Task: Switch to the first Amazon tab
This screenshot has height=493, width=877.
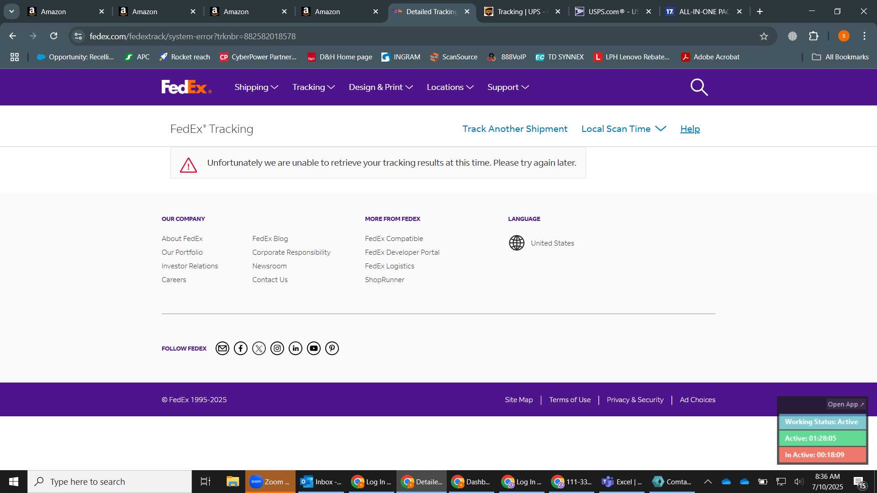Action: point(65,11)
